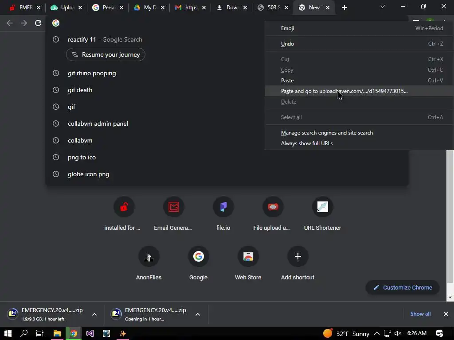This screenshot has width=454, height=340.
Task: Click the 32°F Sunny weather widget
Action: [x=346, y=333]
